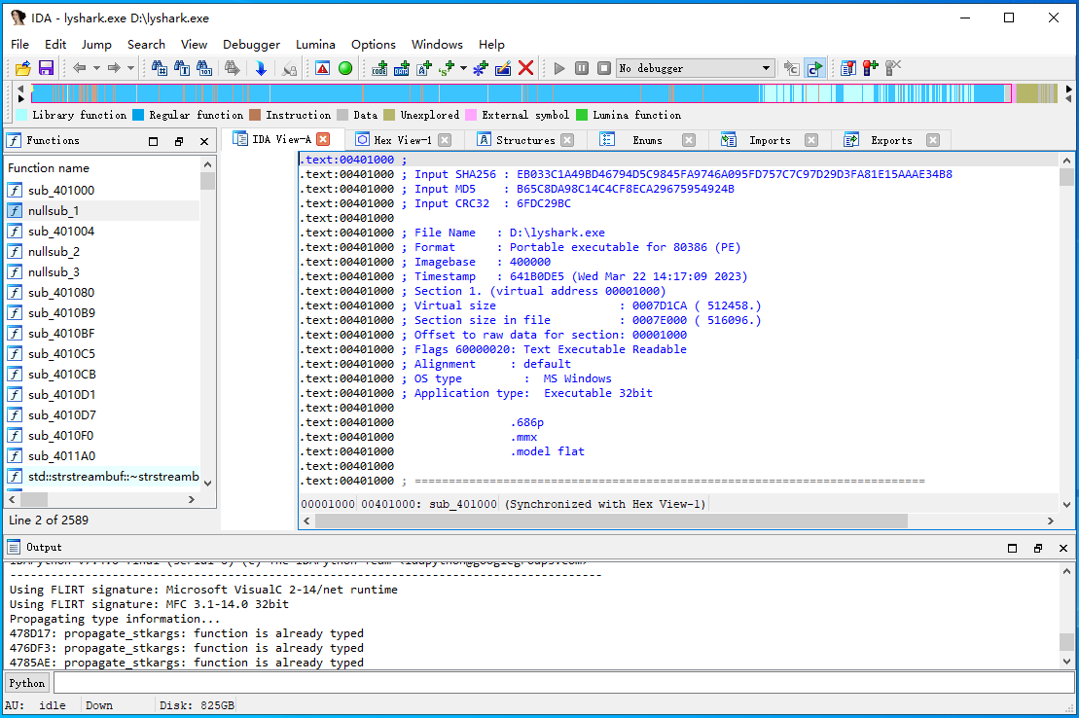Select sub_401080 in the Functions list
Screen dimensions: 1079x718
tap(60, 293)
